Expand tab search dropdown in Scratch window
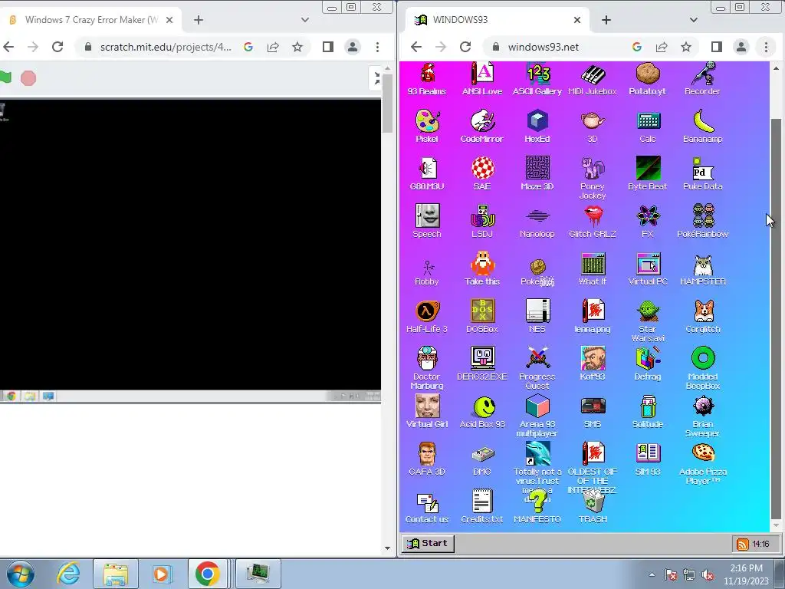 click(305, 19)
